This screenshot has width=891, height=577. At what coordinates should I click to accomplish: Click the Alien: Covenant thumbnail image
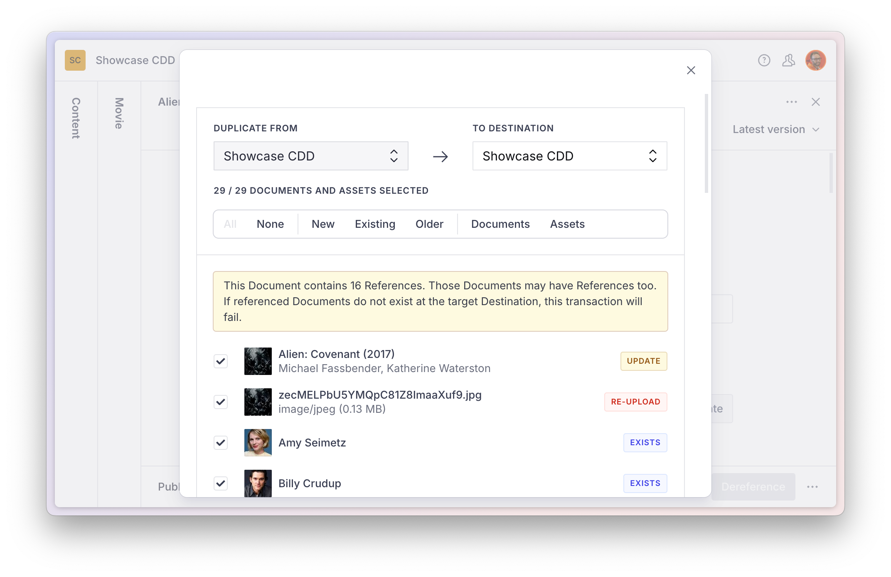(257, 361)
